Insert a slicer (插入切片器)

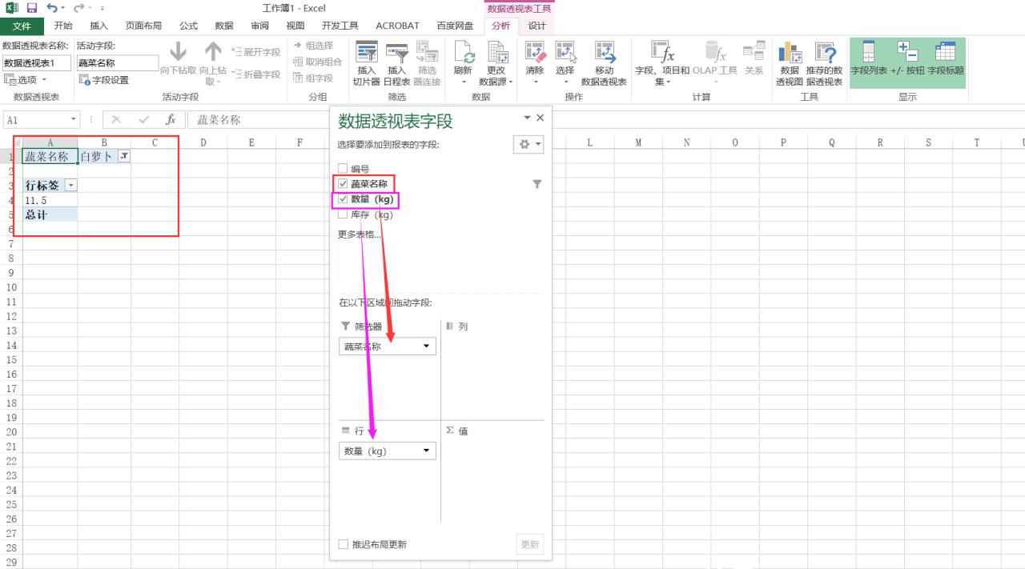(367, 64)
